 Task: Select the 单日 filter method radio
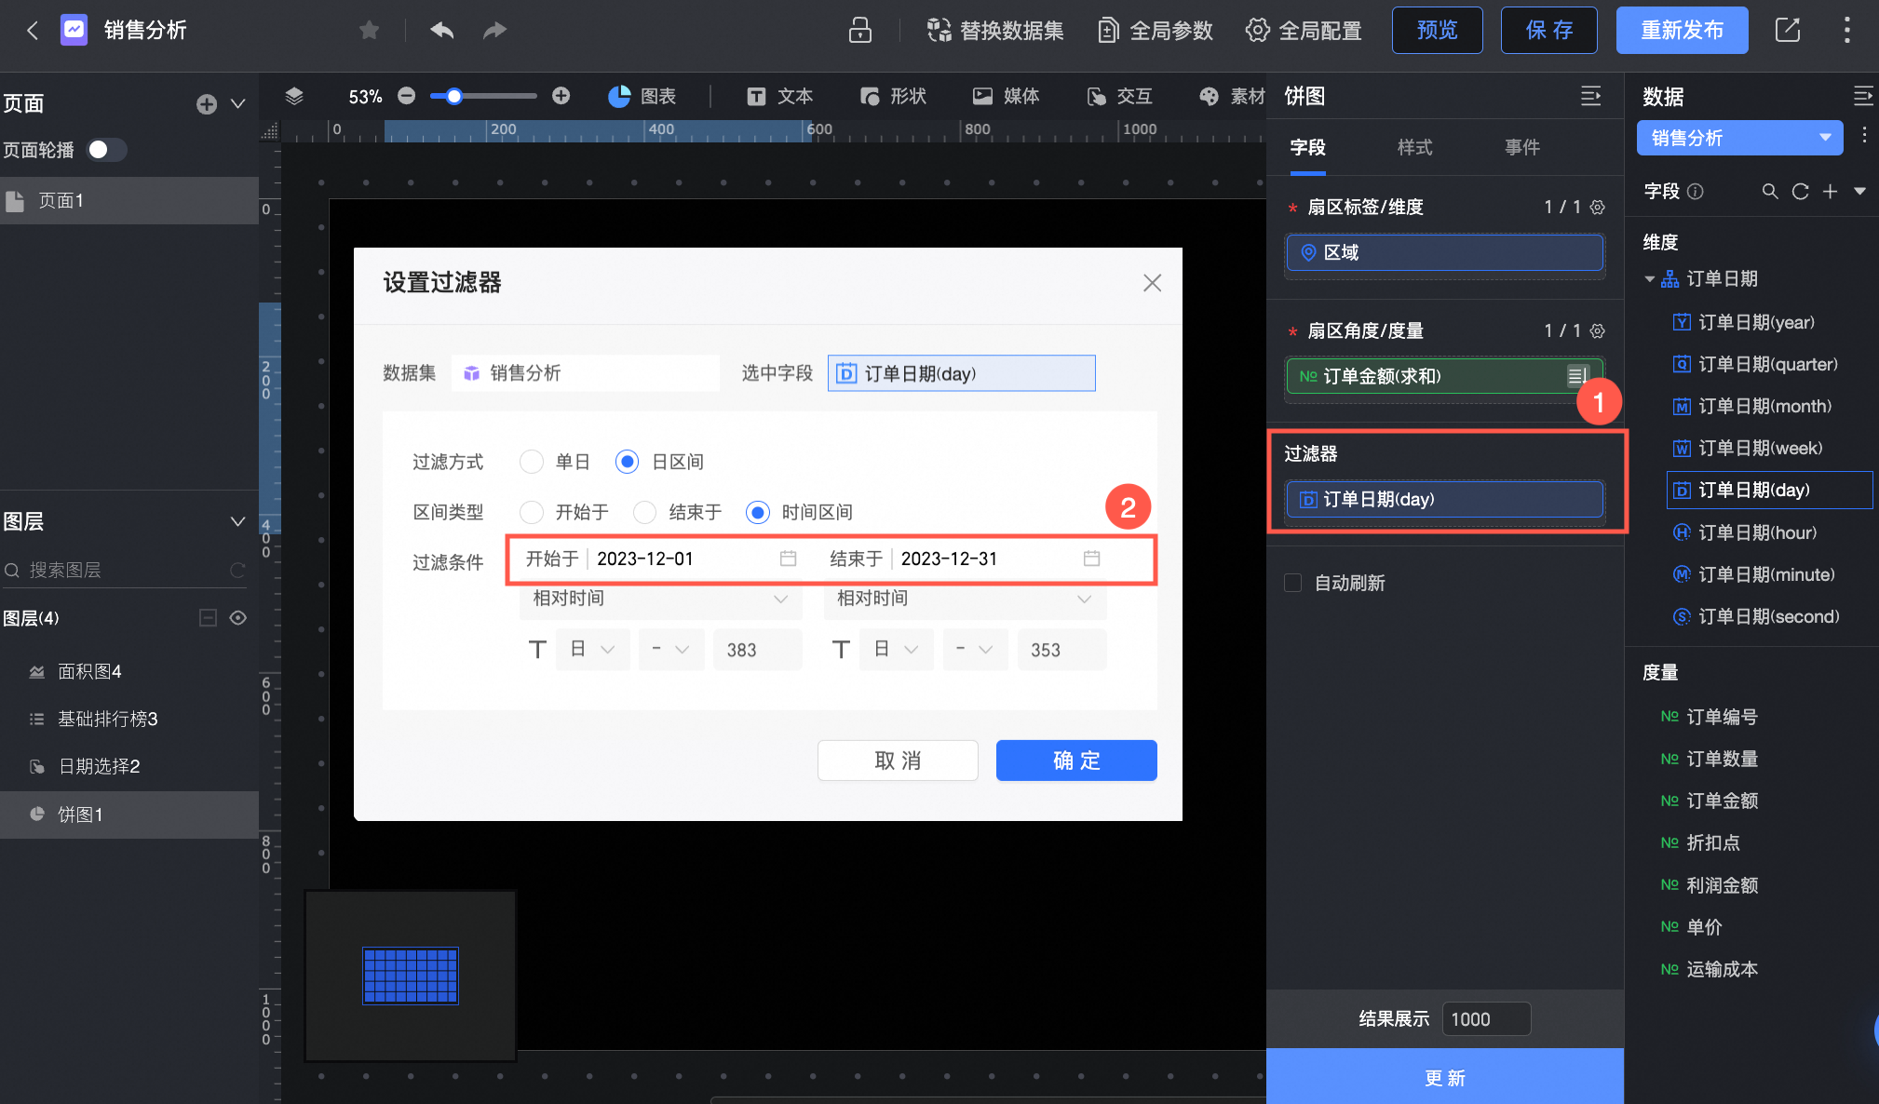(532, 462)
